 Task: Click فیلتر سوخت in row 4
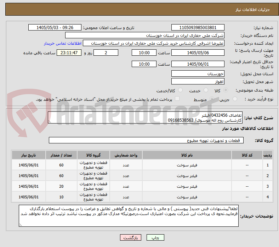tap(187, 197)
